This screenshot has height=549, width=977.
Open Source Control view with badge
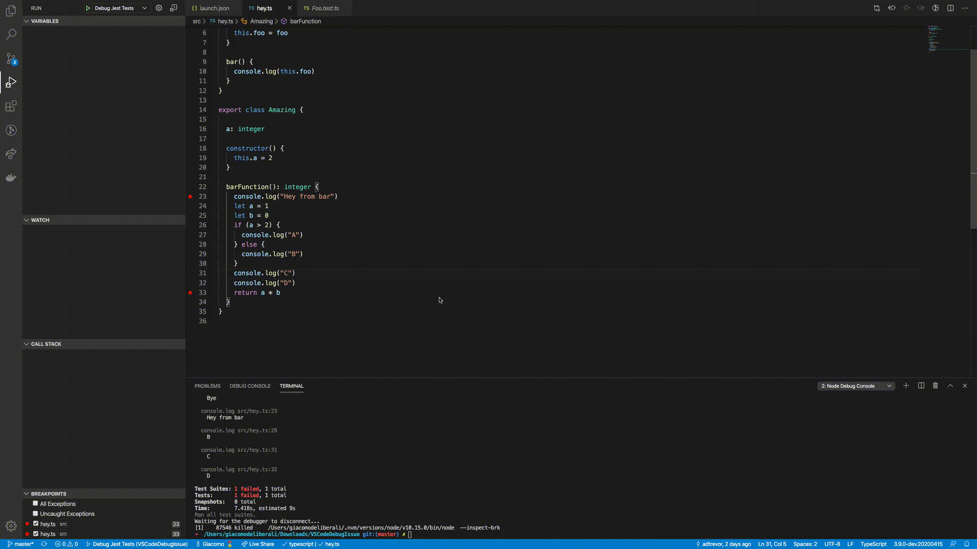[x=11, y=58]
